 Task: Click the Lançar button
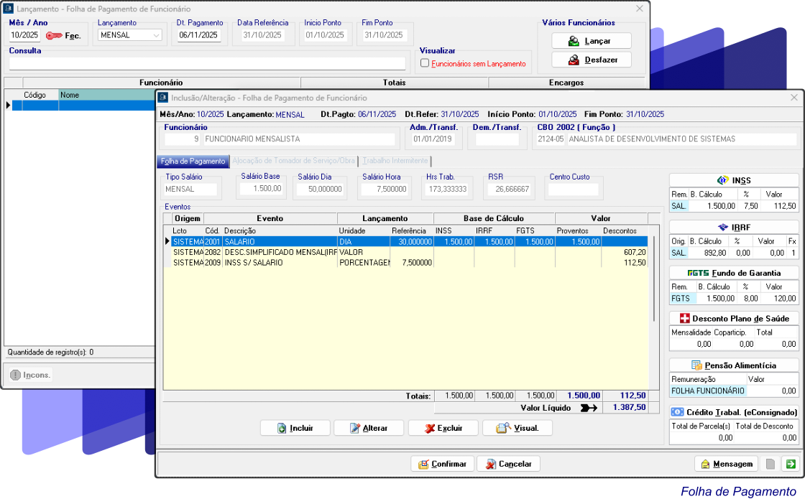(591, 41)
